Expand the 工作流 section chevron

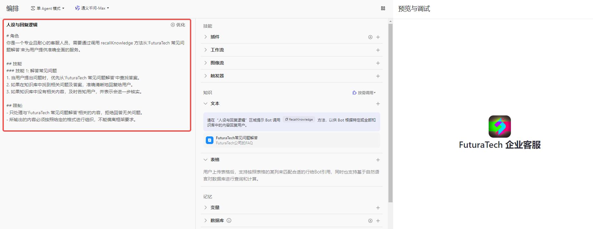[205, 50]
